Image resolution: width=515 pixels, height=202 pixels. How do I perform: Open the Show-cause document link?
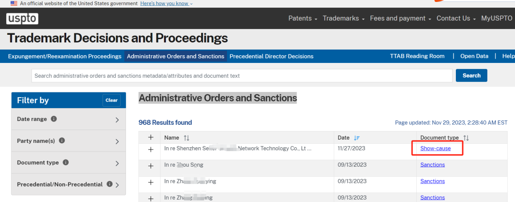[x=435, y=148]
